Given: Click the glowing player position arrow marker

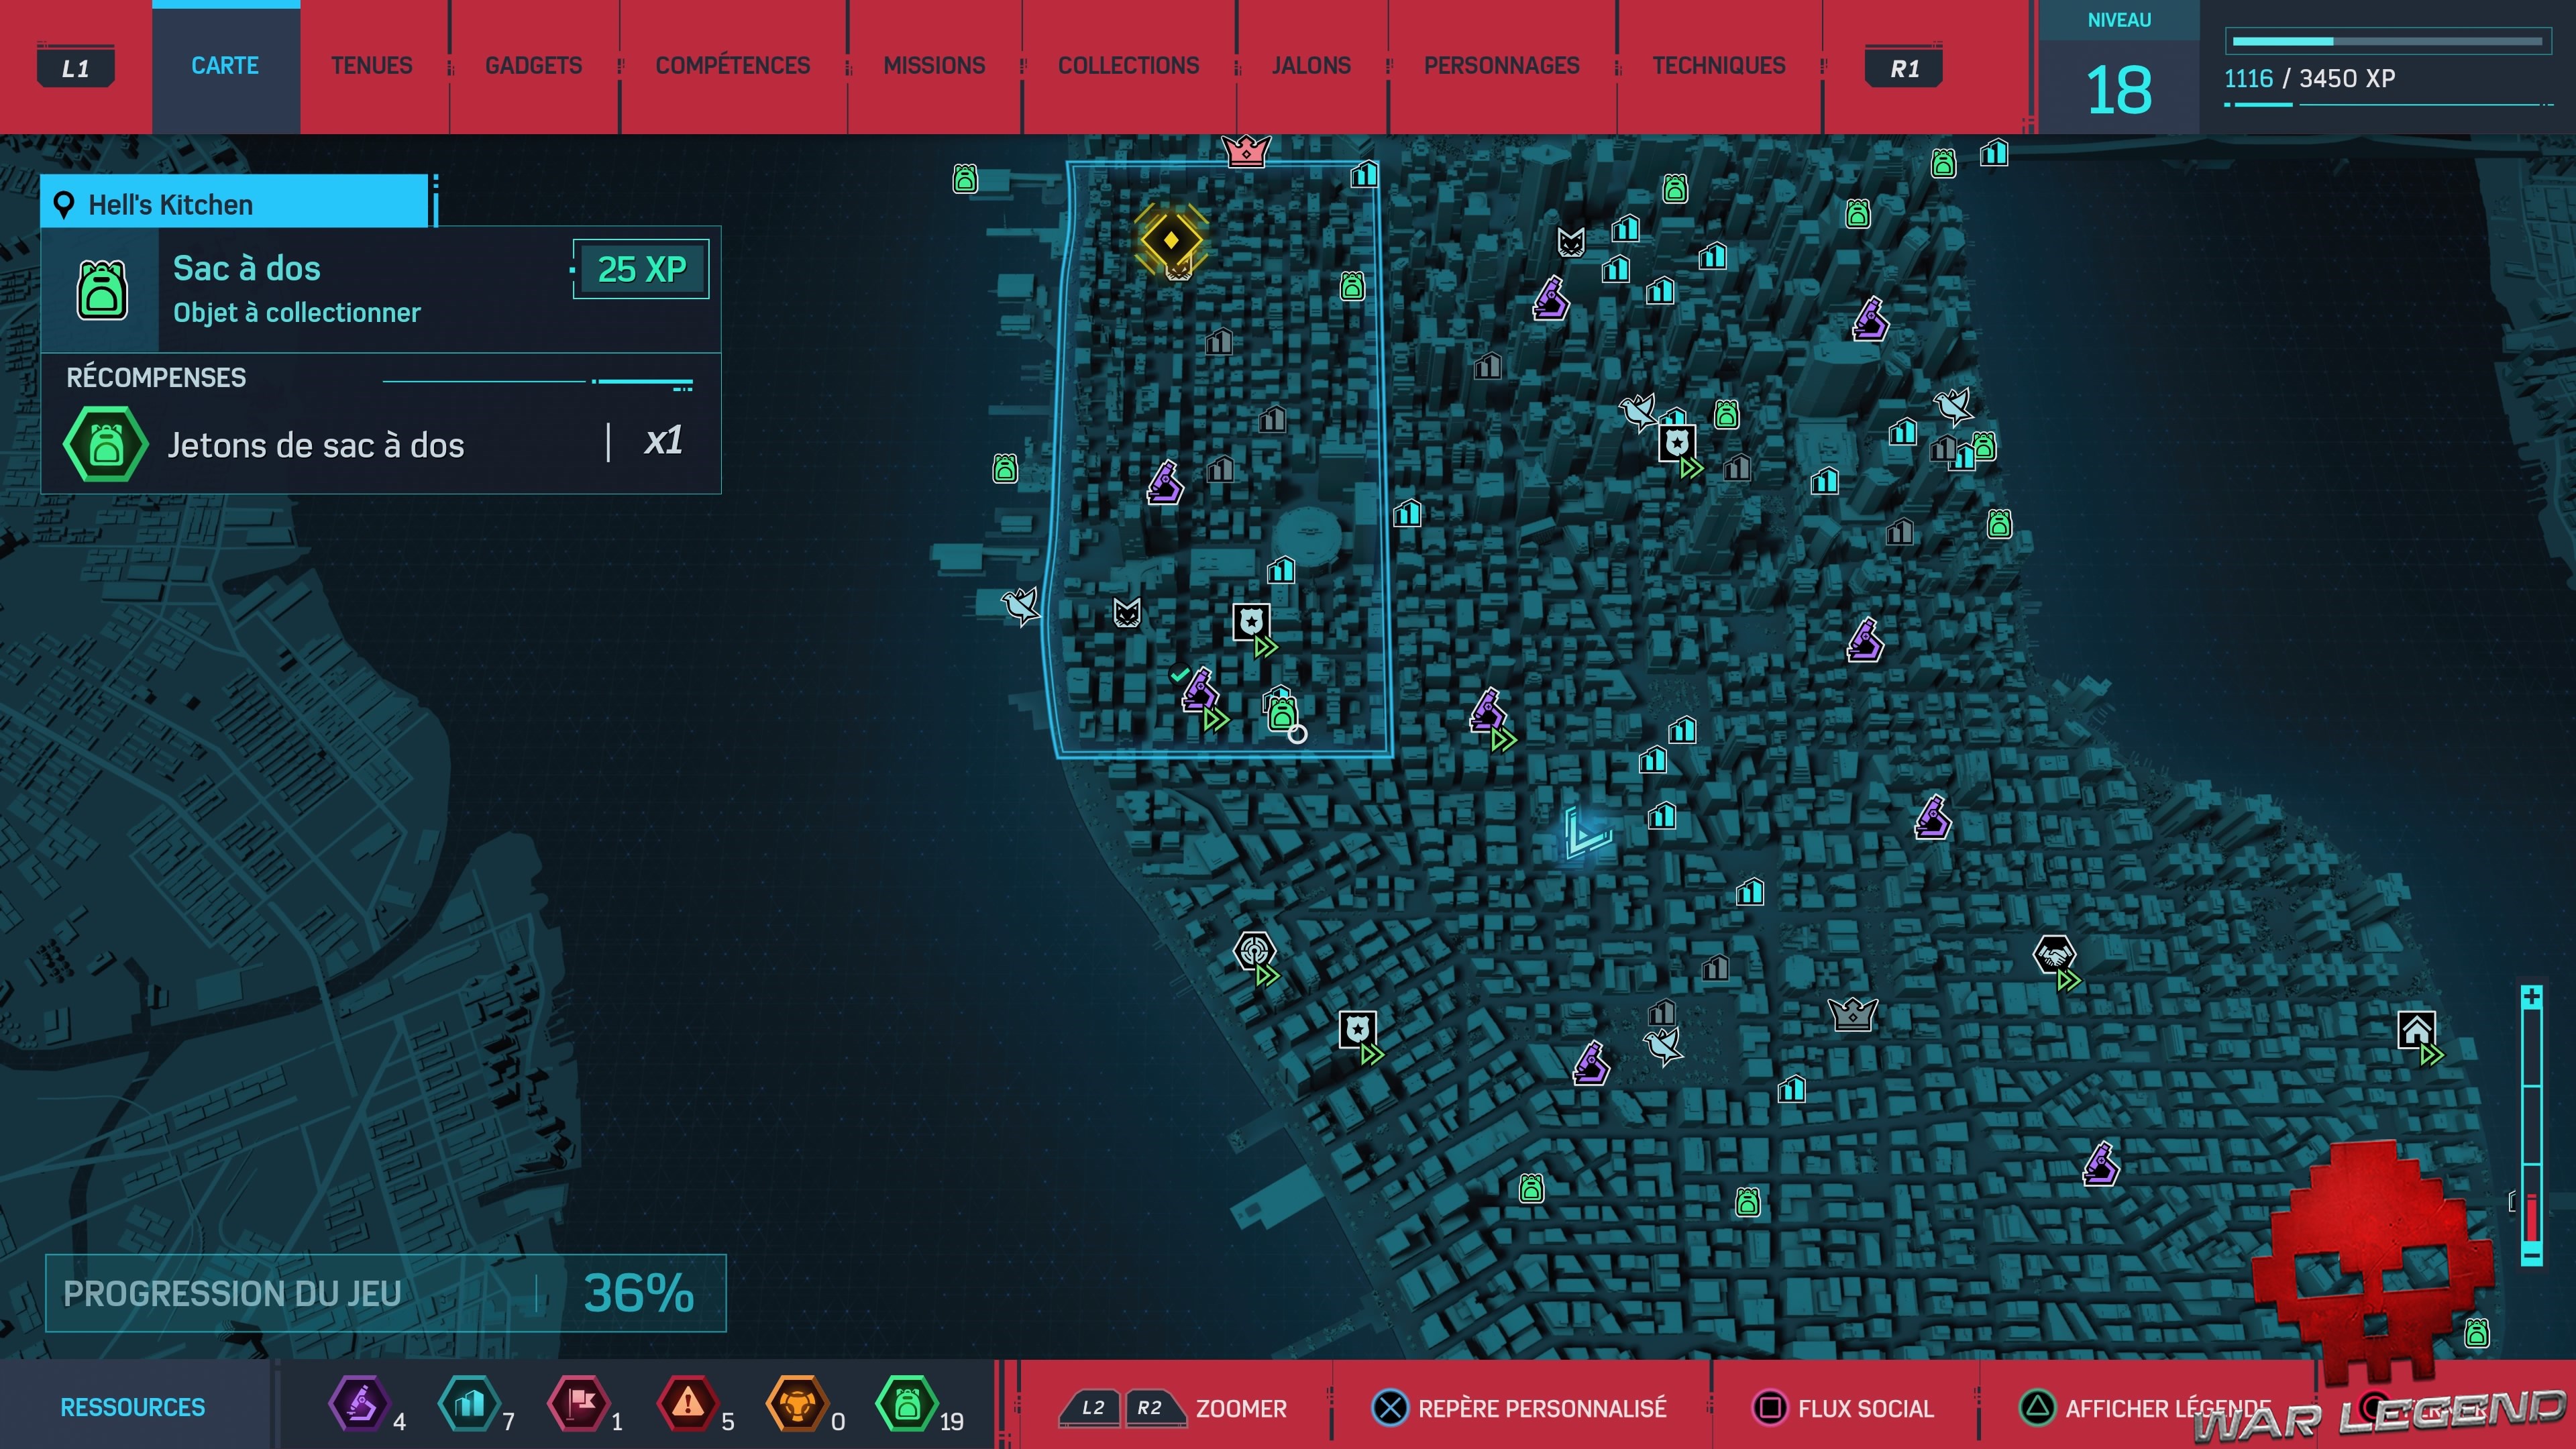Looking at the screenshot, I should click(1585, 834).
